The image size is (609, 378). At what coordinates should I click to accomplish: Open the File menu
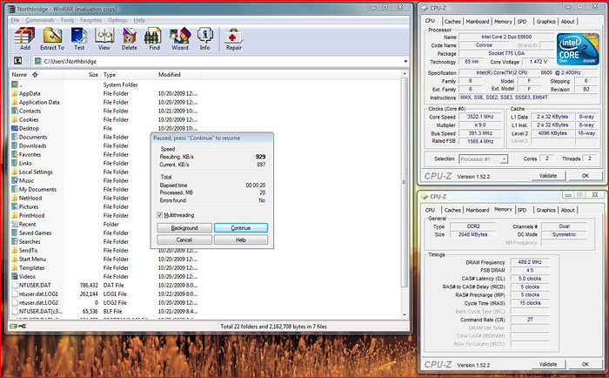[x=15, y=20]
